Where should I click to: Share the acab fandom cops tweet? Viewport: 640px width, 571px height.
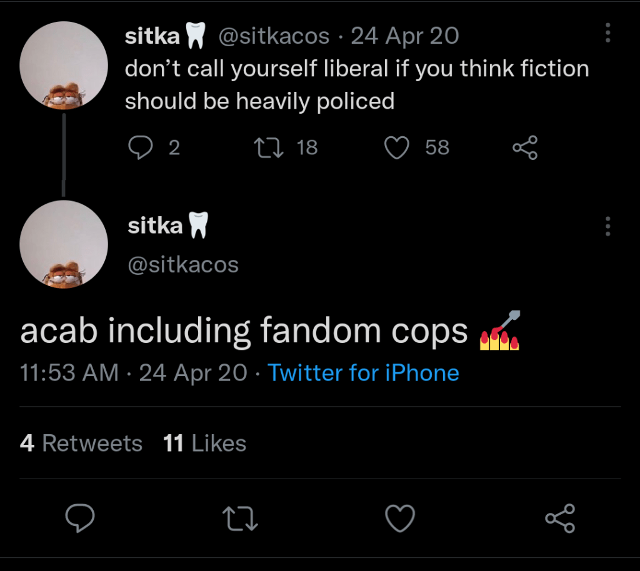[x=559, y=519]
